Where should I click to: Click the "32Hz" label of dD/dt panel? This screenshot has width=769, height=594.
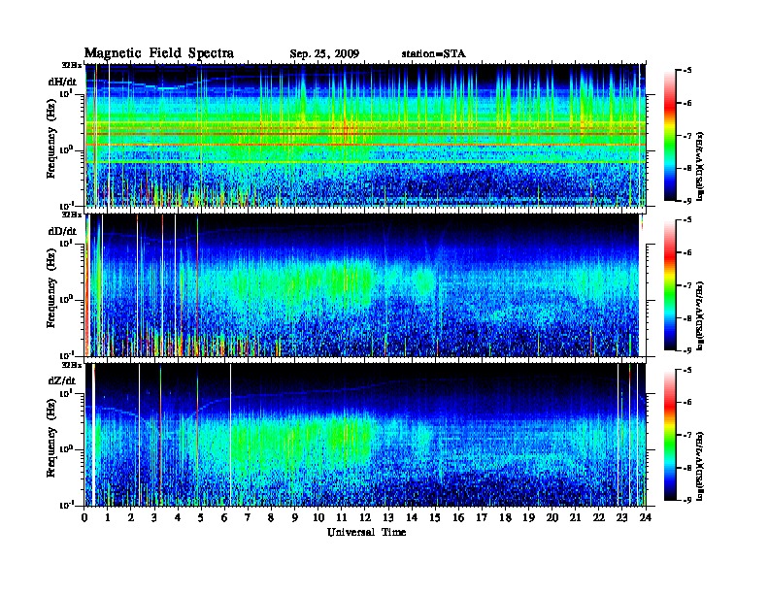pyautogui.click(x=72, y=214)
